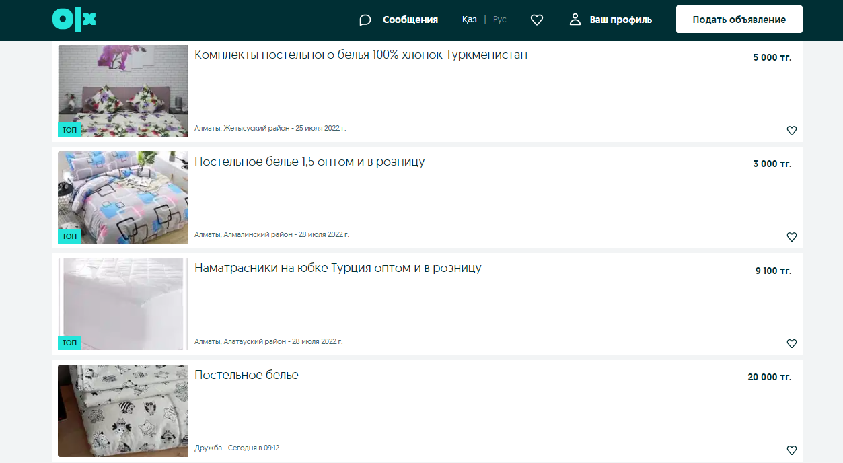Screen dimensions: 843x463
Task: Click the white mattress cover thumbnail
Action: pyautogui.click(x=123, y=304)
